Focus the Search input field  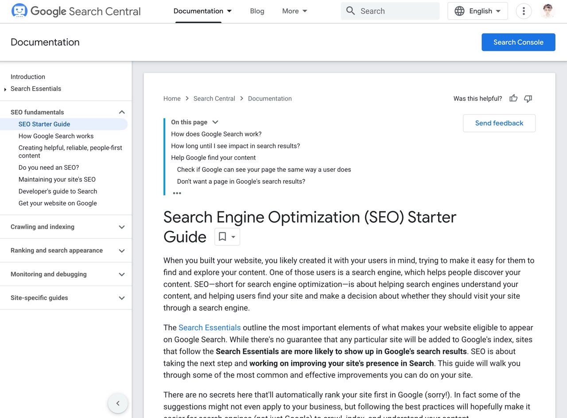coord(390,11)
